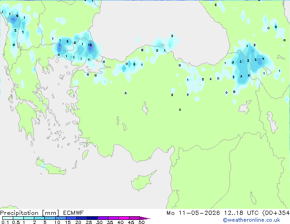Click the '50' legend scale label

141,222
